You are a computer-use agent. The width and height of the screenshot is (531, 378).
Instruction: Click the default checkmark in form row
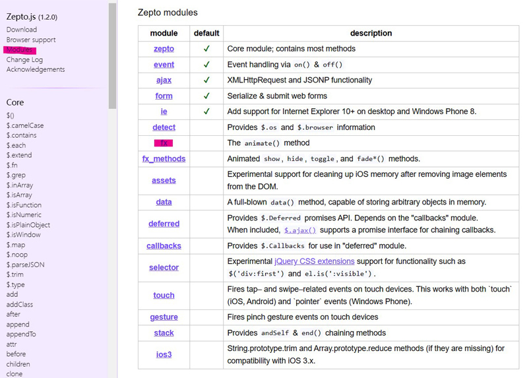206,96
